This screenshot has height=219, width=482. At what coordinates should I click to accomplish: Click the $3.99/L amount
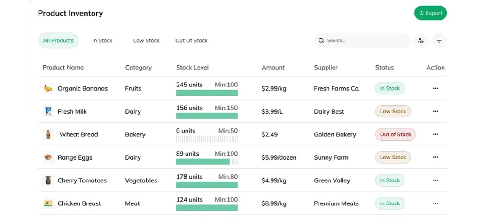(x=272, y=111)
